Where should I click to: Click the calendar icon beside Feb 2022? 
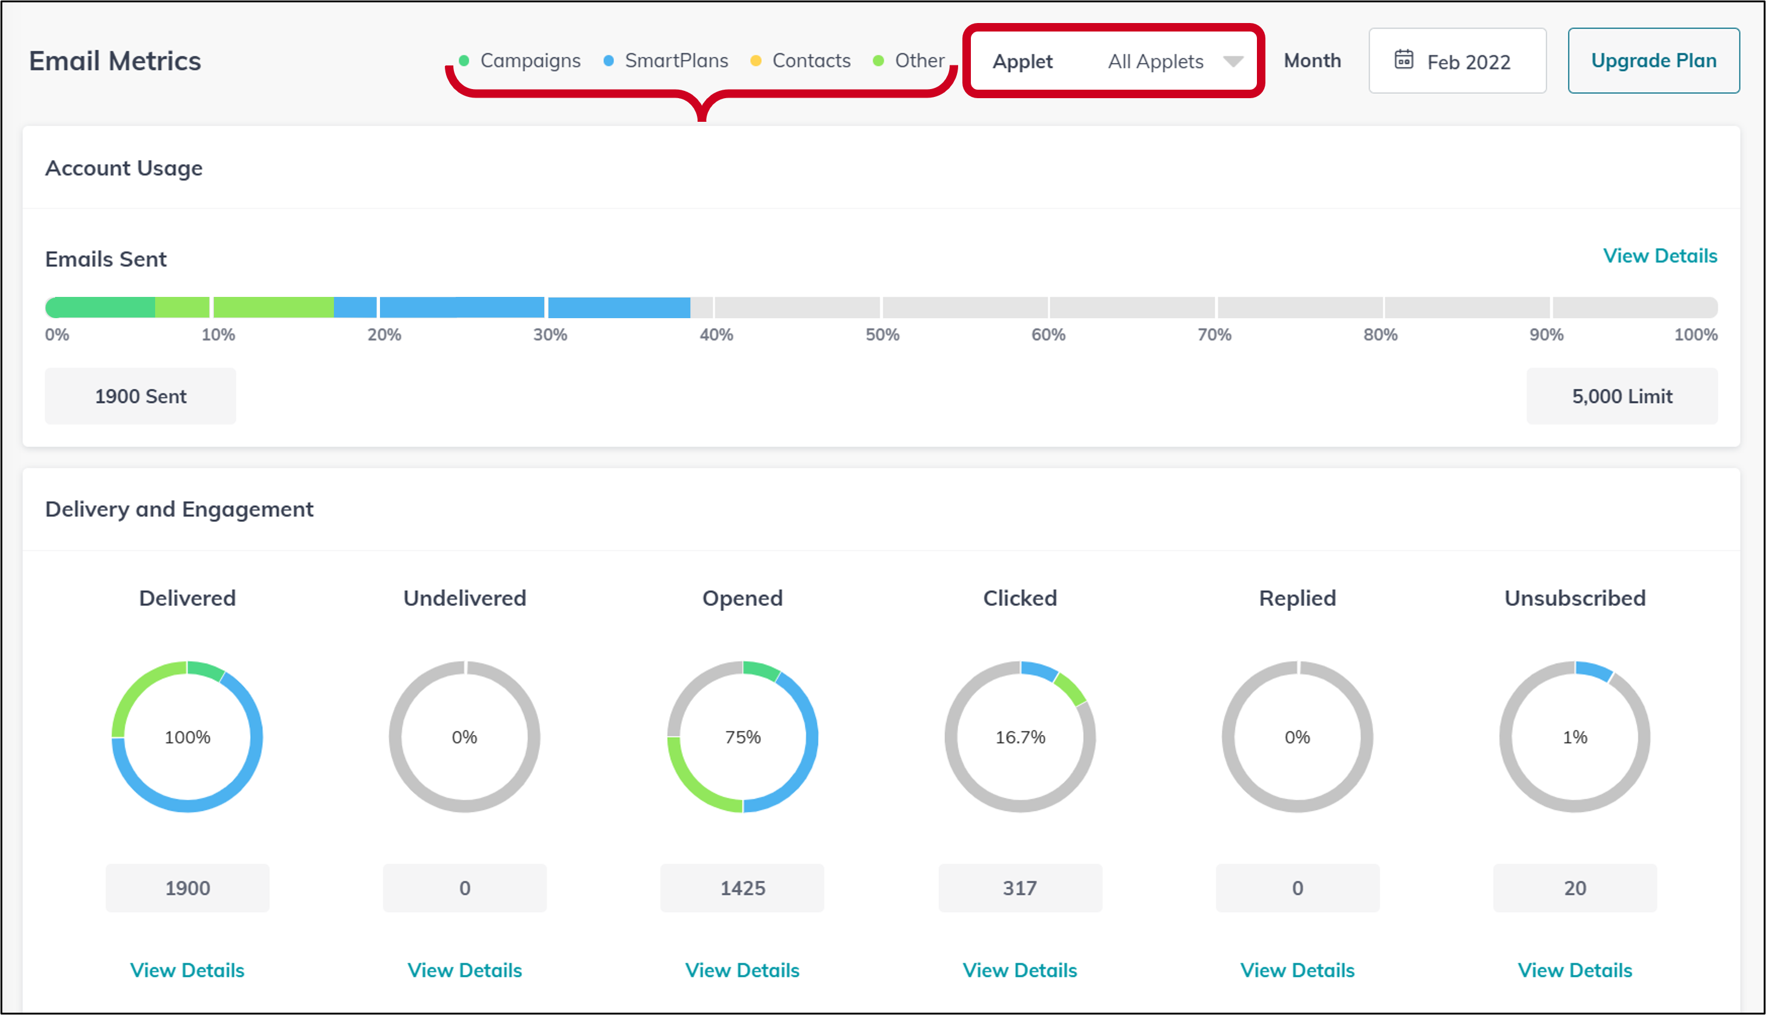coord(1404,60)
